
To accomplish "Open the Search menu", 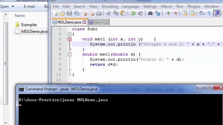I will [79, 6].
